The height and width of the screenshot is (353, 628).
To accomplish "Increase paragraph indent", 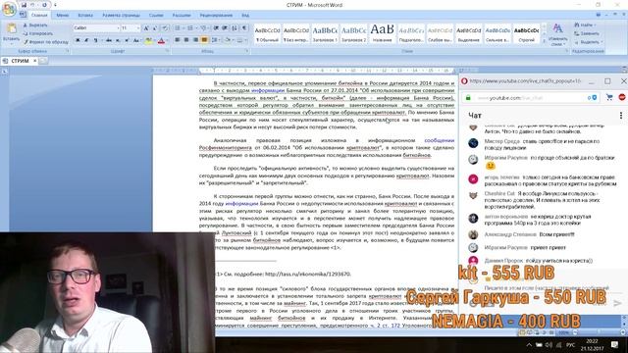I will [x=225, y=28].
